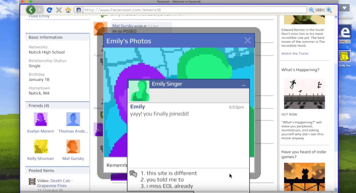Close the Emily's Photos window
Screen dimensions: 356x193
(x=248, y=40)
